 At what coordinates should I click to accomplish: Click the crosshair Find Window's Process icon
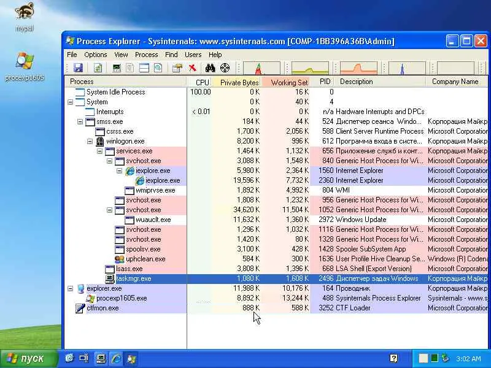pyautogui.click(x=225, y=67)
